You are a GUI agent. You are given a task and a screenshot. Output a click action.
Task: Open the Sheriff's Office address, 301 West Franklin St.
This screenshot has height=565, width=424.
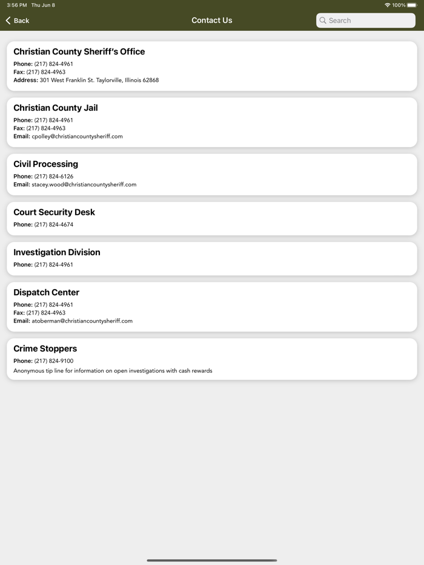tap(99, 80)
